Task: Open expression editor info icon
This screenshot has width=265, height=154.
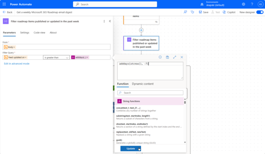Action: pos(160,57)
